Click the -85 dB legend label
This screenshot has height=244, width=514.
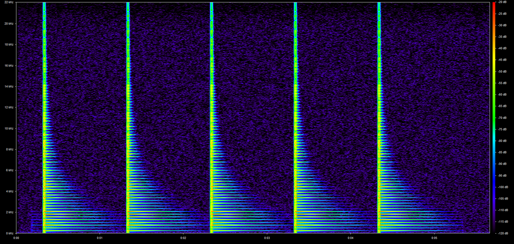[x=502, y=152]
